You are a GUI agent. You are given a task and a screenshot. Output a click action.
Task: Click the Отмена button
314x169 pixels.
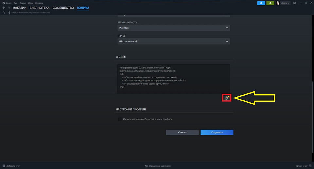[x=182, y=132]
